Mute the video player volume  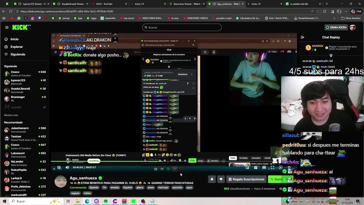pyautogui.click(x=67, y=167)
